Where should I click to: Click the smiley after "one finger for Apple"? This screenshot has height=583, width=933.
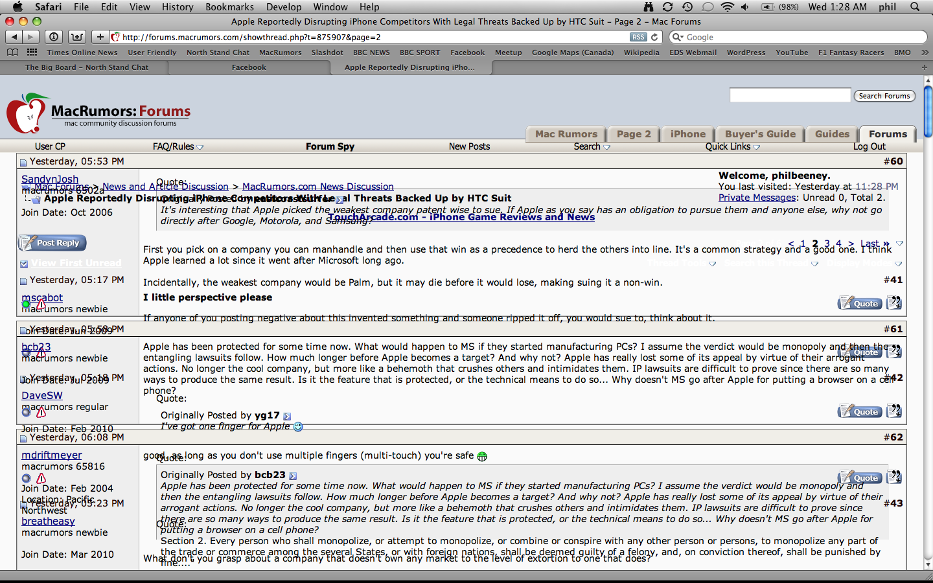[298, 426]
